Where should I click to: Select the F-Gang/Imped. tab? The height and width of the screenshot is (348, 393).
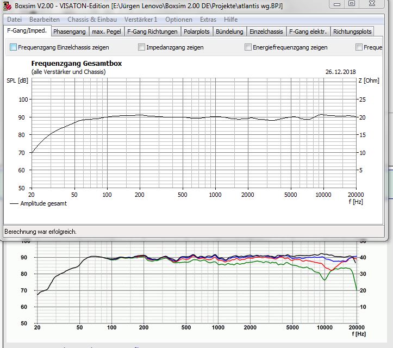[x=27, y=31]
